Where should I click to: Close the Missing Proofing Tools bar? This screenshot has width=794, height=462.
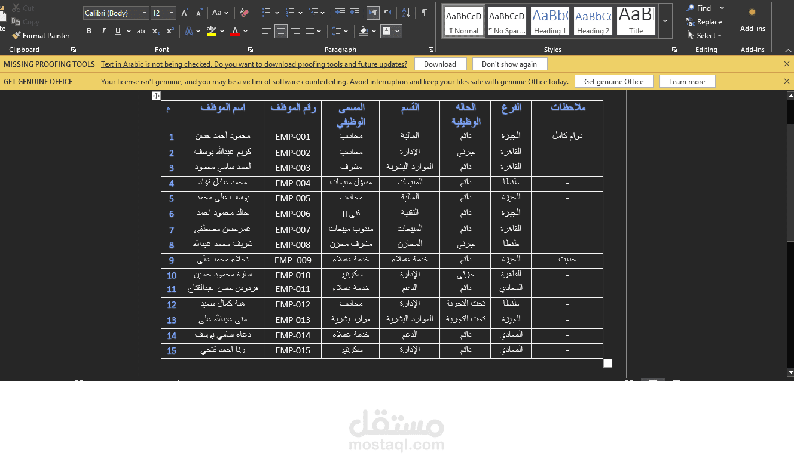pyautogui.click(x=786, y=64)
